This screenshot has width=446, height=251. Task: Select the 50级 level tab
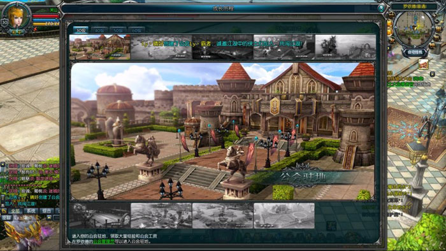(118, 30)
